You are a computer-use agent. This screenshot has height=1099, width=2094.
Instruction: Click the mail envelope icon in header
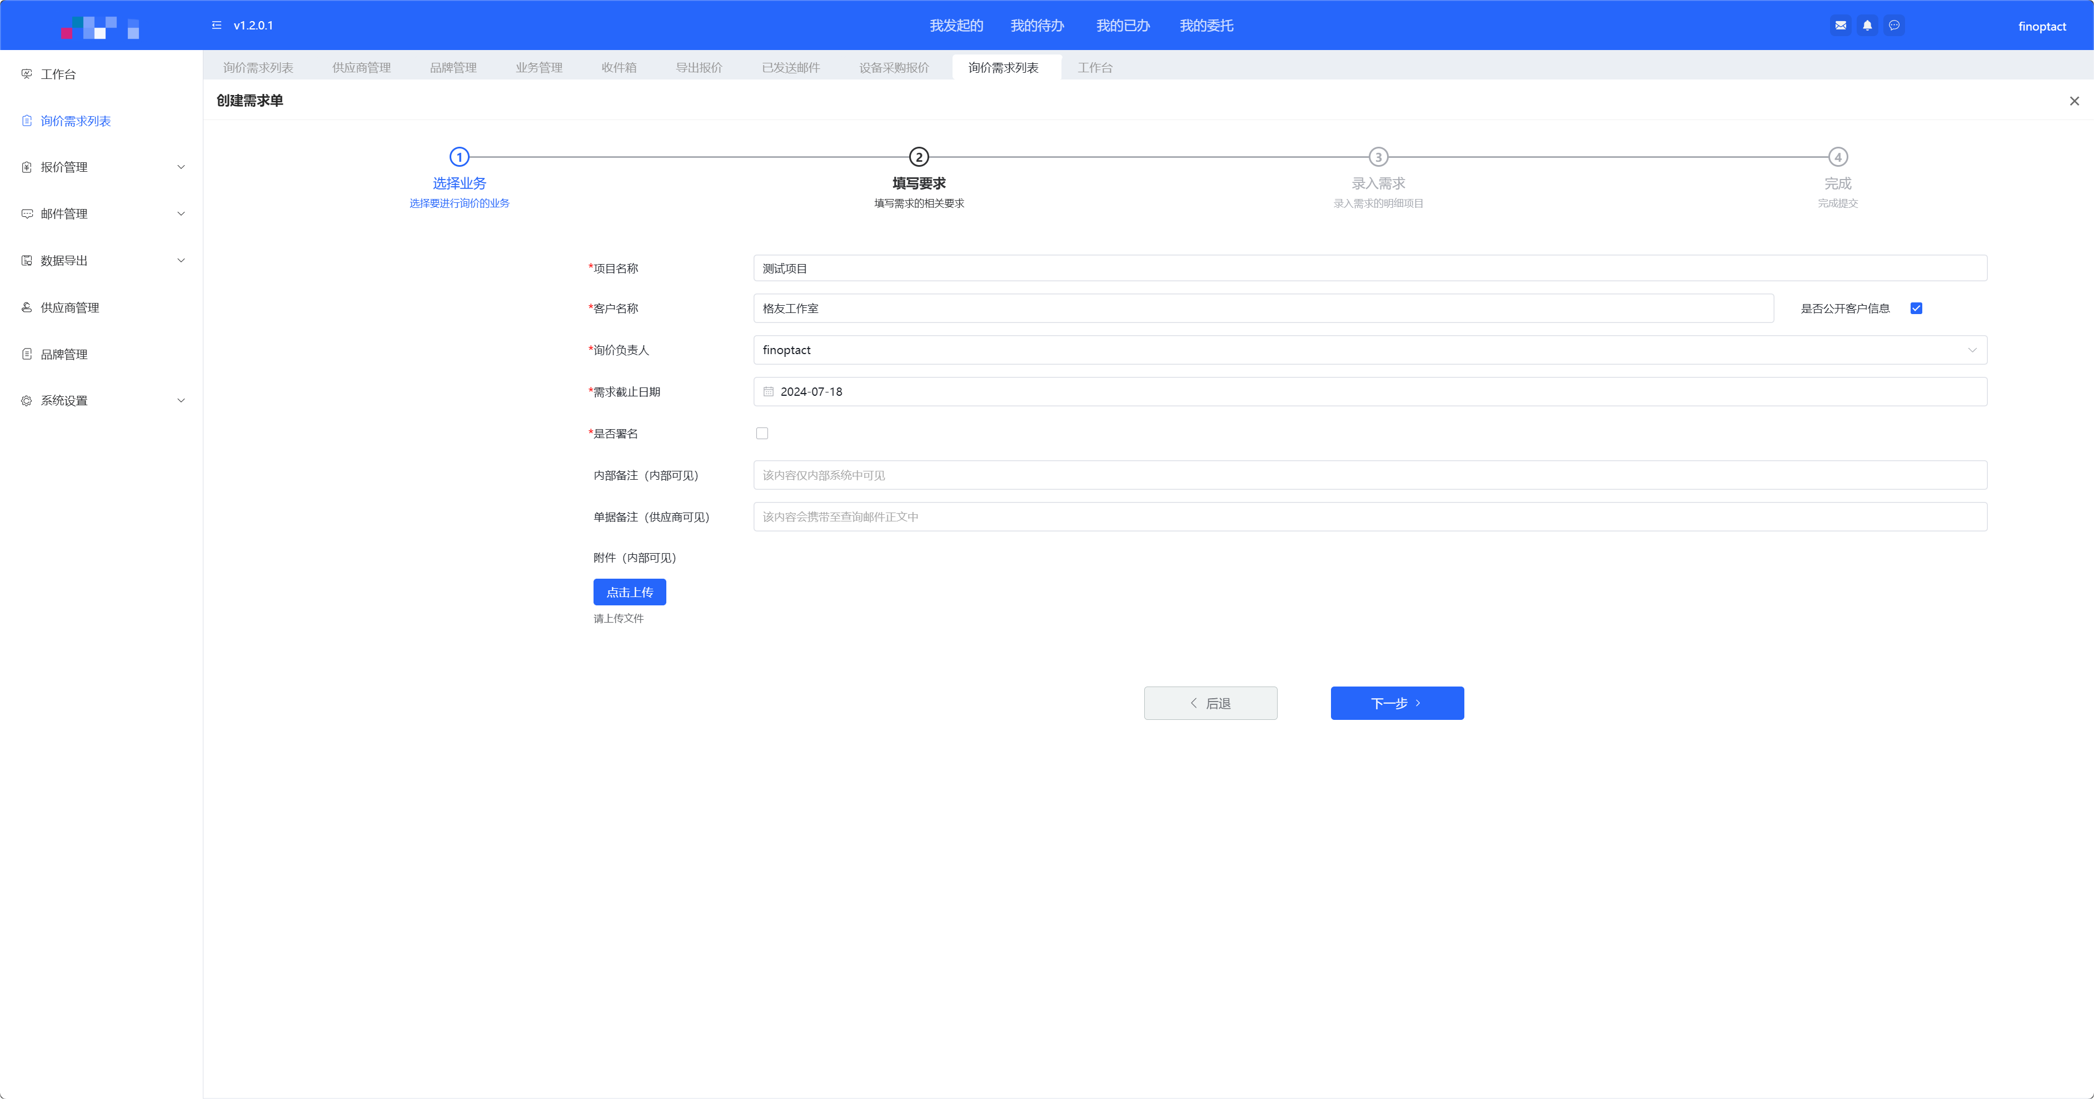pos(1841,25)
